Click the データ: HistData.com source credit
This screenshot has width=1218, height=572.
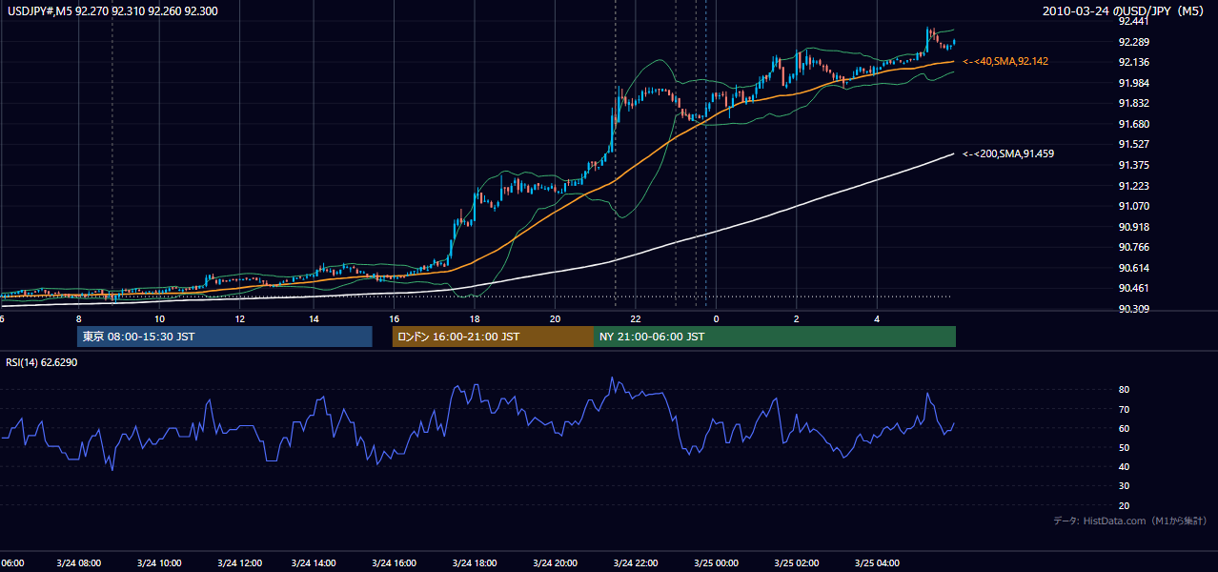[x=1130, y=521]
